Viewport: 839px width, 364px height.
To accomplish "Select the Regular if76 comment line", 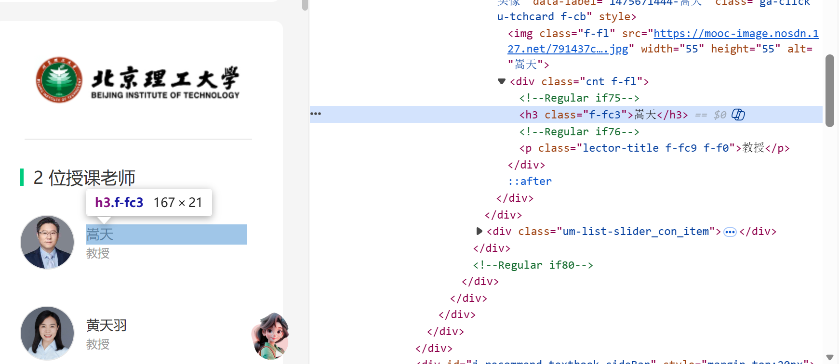I will [579, 131].
